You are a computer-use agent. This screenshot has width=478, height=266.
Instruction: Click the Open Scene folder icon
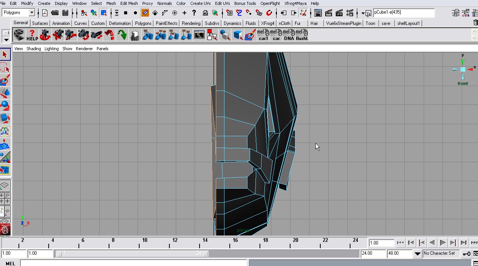[x=55, y=13]
